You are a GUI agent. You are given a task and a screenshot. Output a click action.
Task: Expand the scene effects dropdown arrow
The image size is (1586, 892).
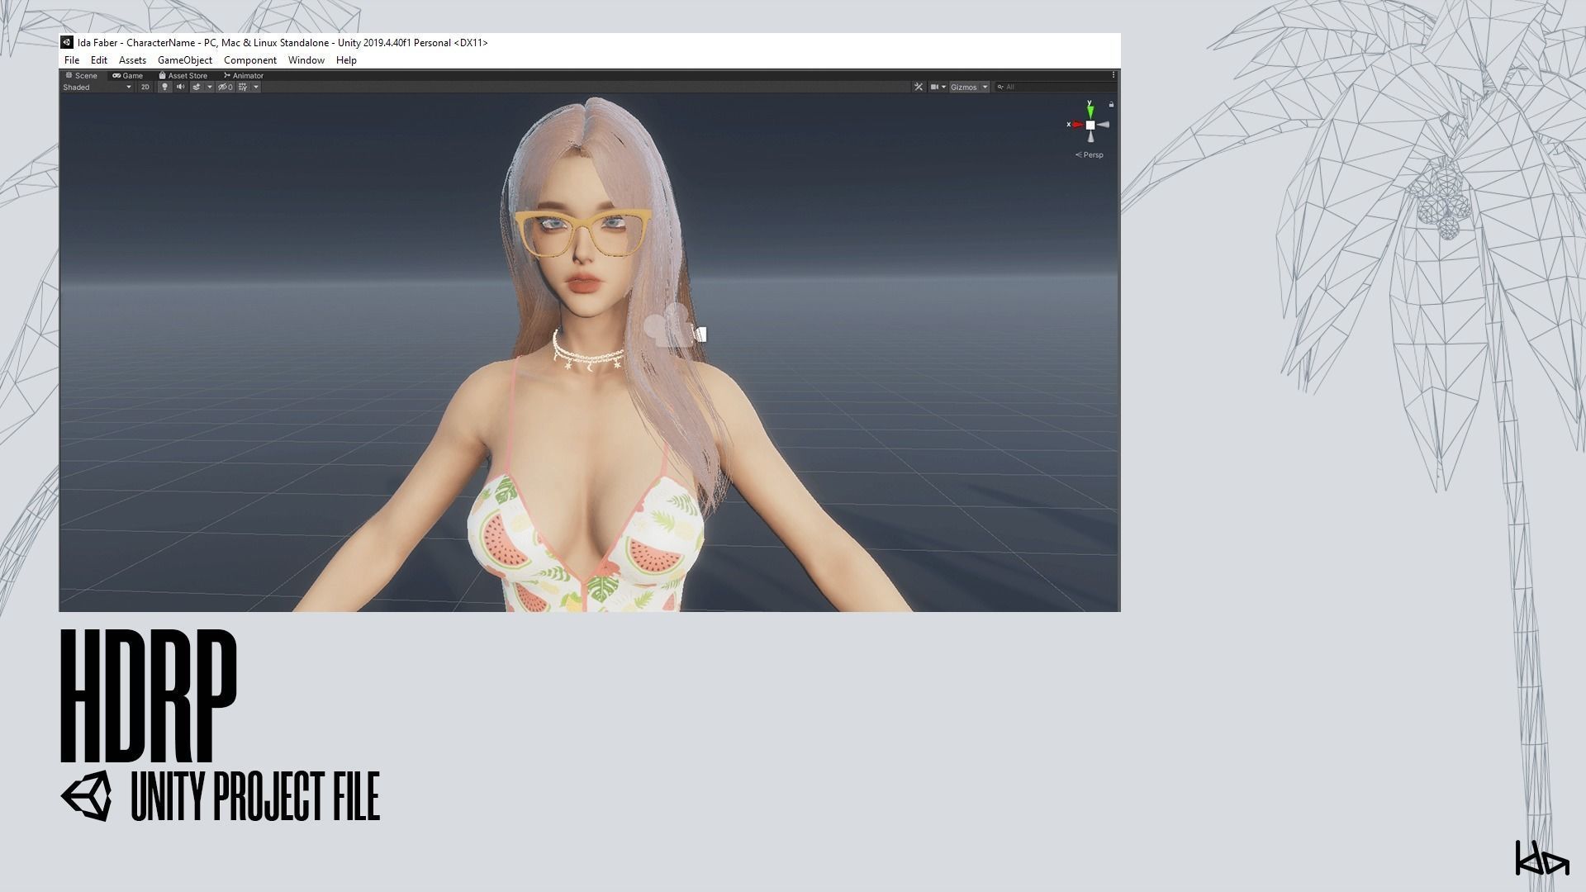tap(210, 87)
